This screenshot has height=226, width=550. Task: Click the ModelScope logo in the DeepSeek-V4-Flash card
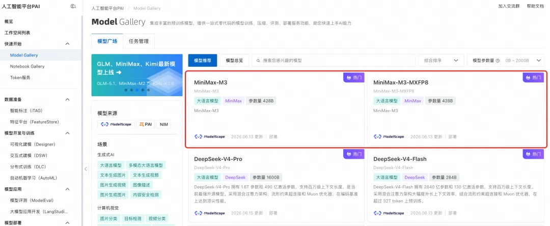[389, 213]
